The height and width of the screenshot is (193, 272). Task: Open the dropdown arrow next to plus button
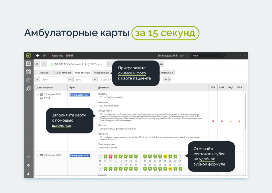[170, 80]
